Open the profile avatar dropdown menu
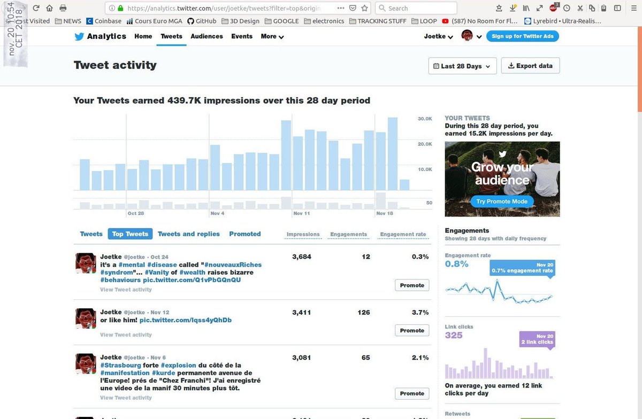Screen dimensions: 642x419 471,36
